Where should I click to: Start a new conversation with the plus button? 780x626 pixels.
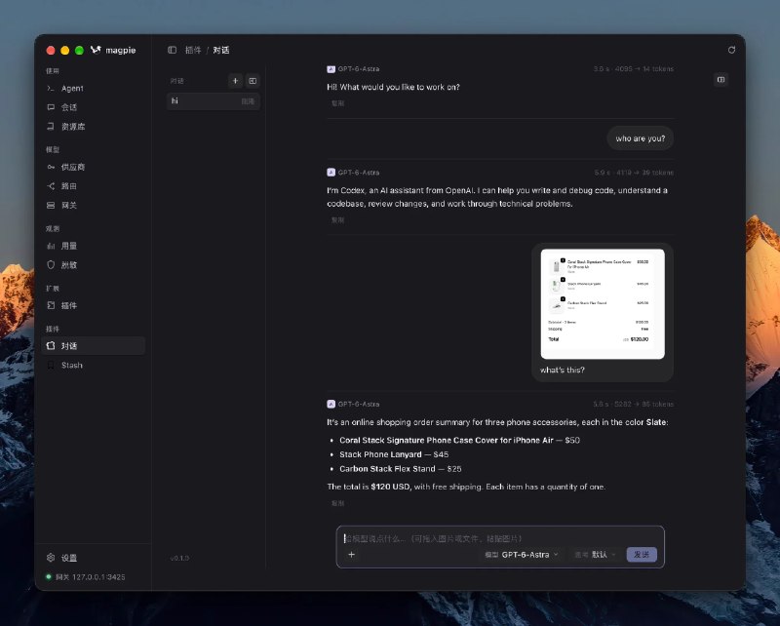235,81
